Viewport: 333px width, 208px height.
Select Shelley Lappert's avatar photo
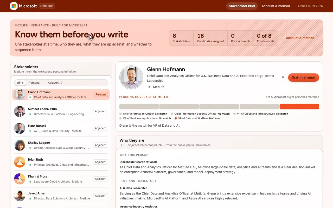tap(20, 145)
